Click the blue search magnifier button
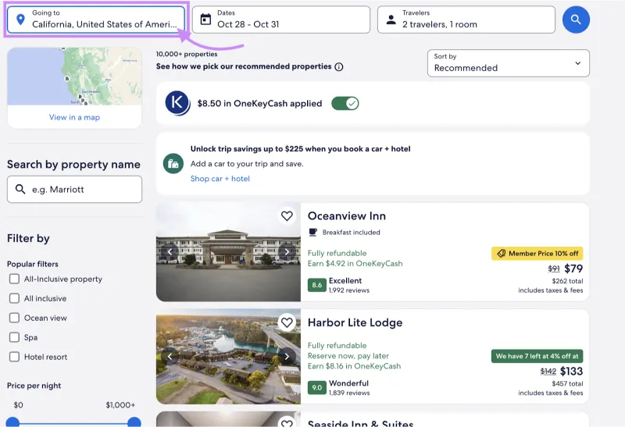The image size is (625, 427). click(x=576, y=20)
